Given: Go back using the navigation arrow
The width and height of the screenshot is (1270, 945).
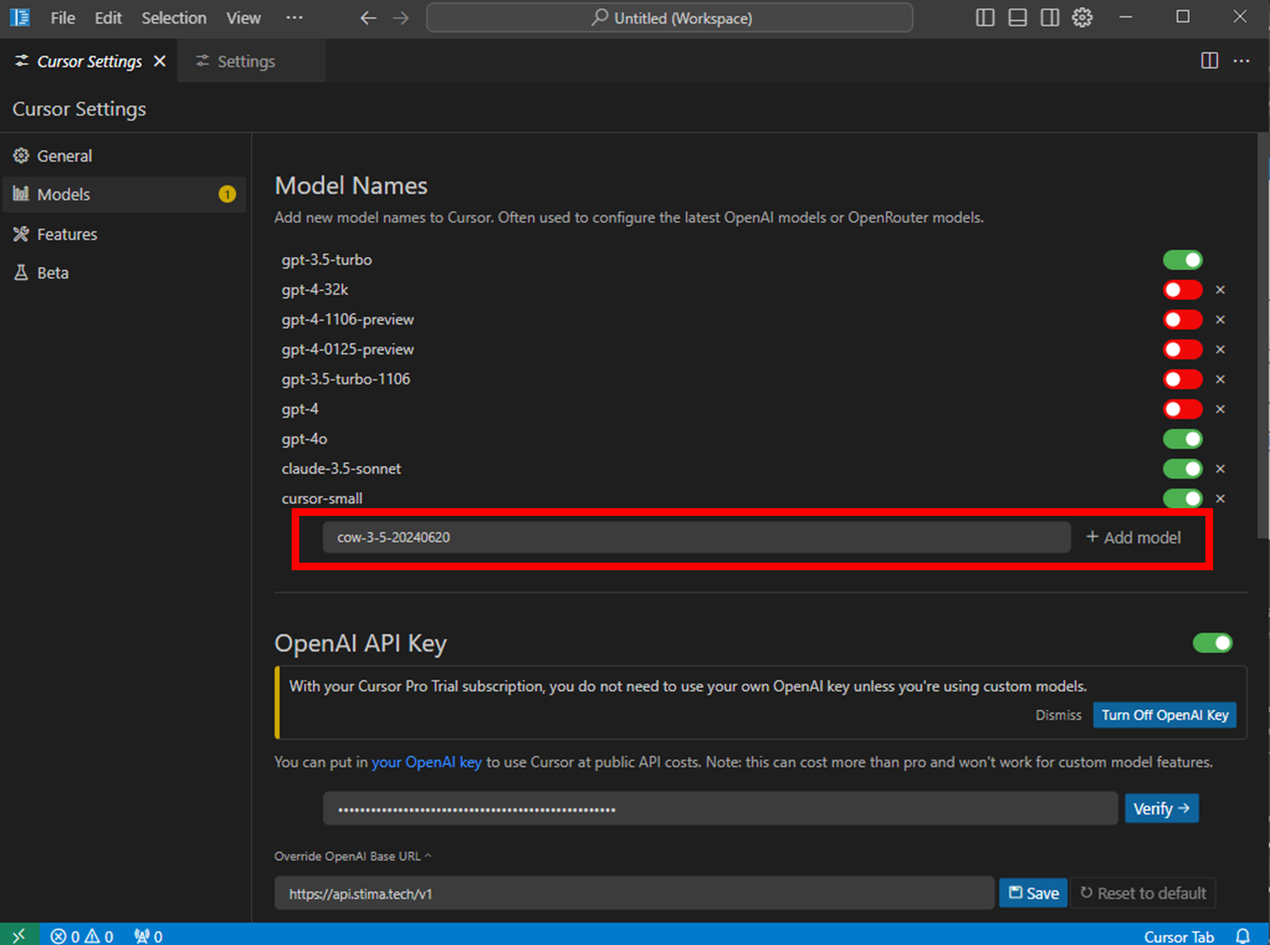Looking at the screenshot, I should tap(368, 18).
